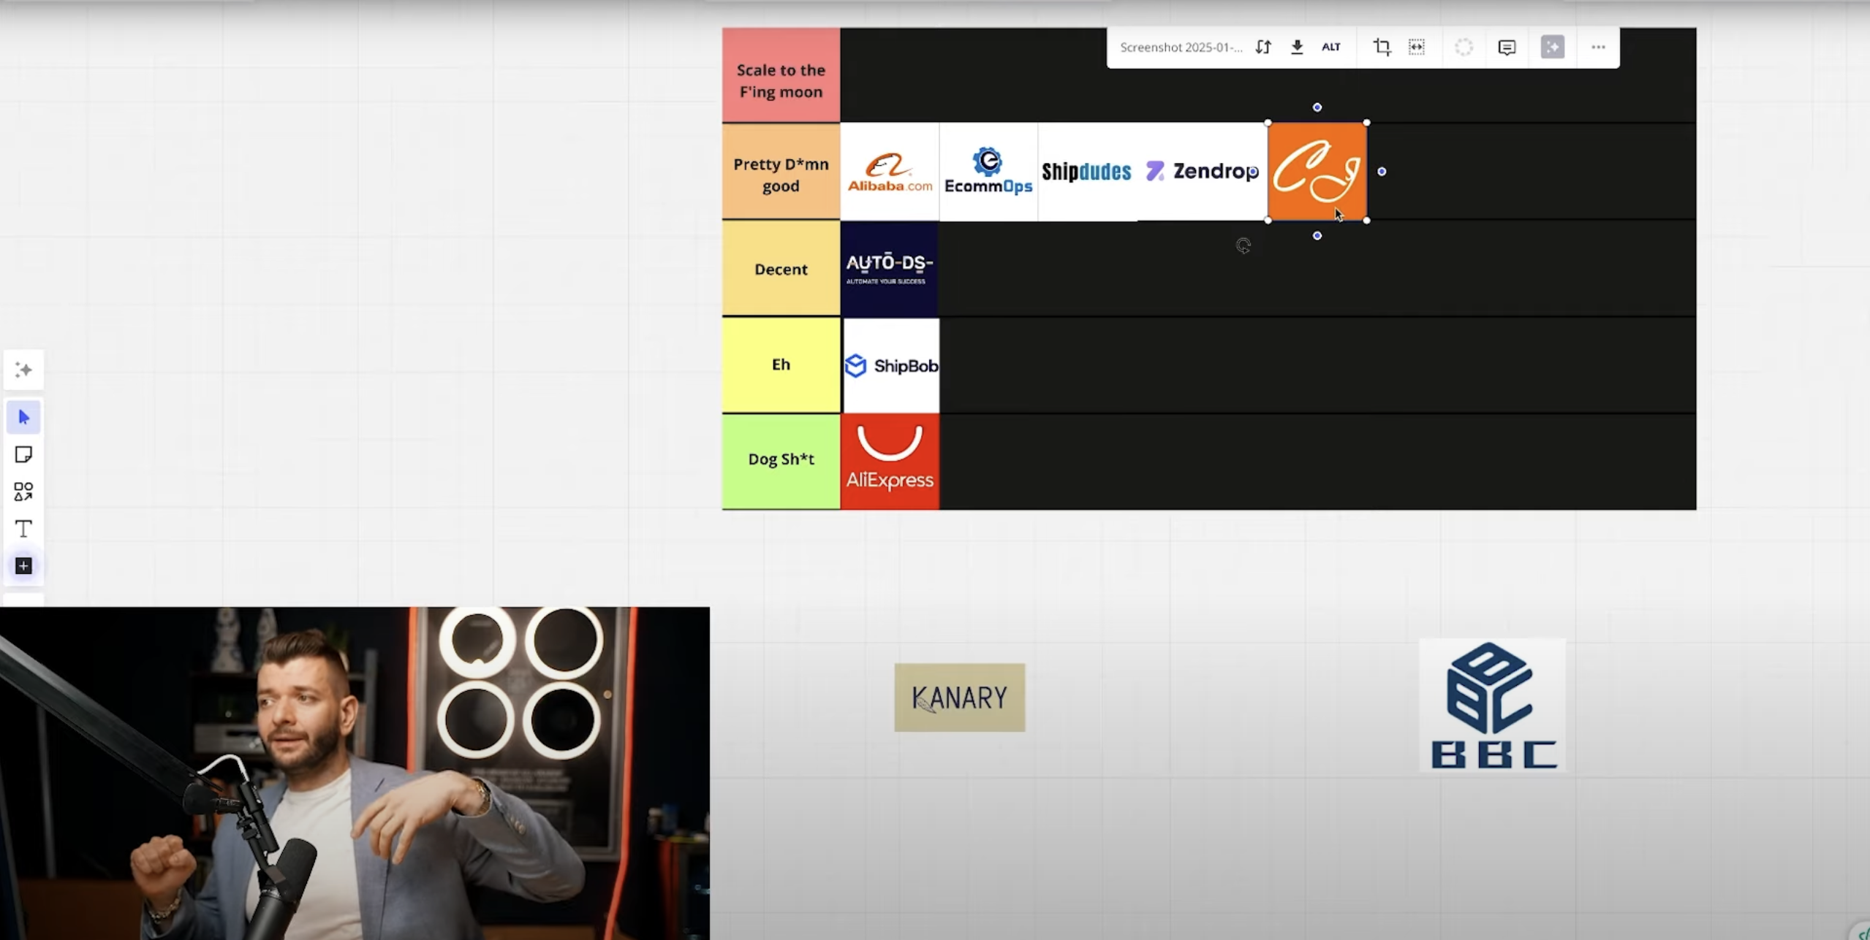Click the fit-width frame icon
Screen dimensions: 1870x940
[x=1417, y=47]
